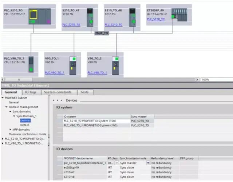Select the PLC_S210_TO CPU 1517TF device image
The image size is (233, 182).
tap(40, 16)
